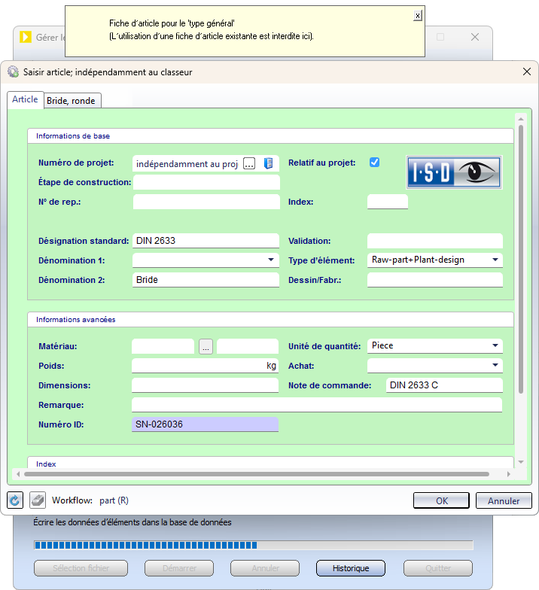Click the Poids field with kg
539x590 pixels.
pos(205,366)
